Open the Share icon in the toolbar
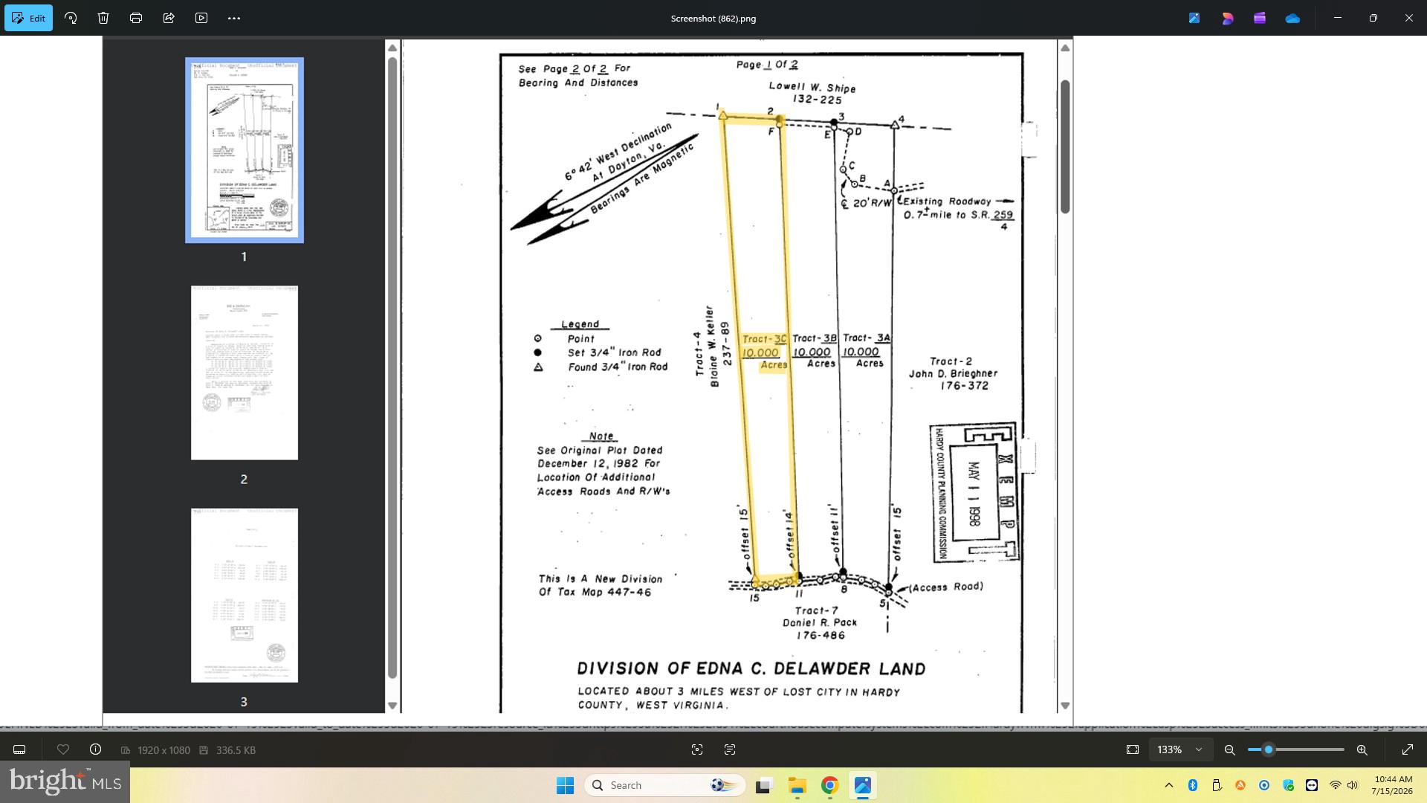1427x803 pixels. click(169, 18)
